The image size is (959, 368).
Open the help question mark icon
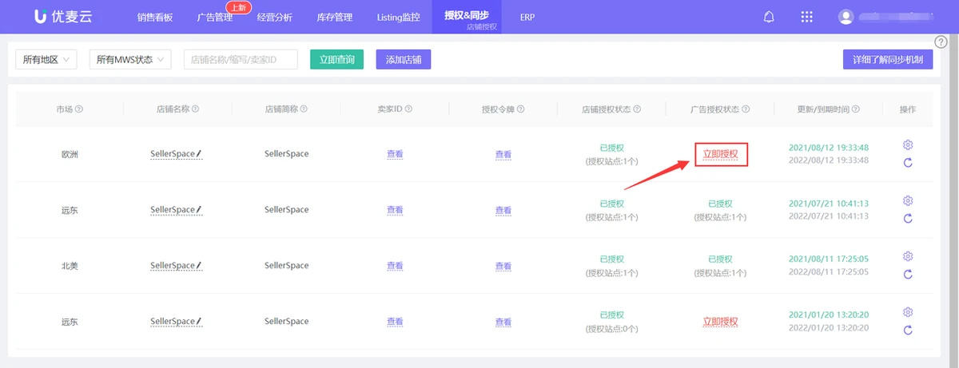941,42
